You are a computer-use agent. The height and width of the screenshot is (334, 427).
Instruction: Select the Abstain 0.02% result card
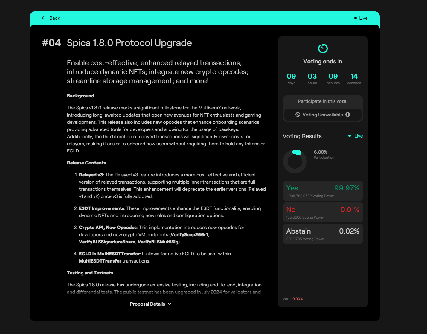coord(323,234)
